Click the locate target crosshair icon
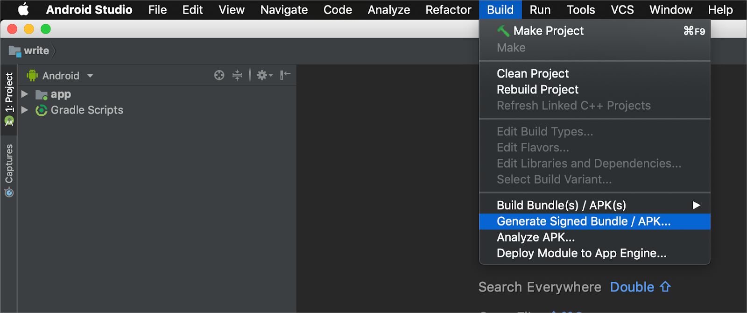Screen dimensions: 747x313 219,75
